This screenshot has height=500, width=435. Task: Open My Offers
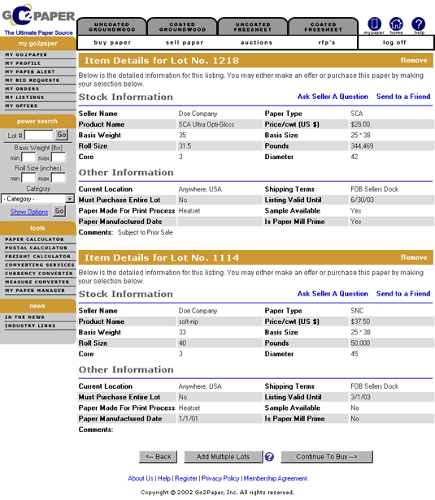21,106
